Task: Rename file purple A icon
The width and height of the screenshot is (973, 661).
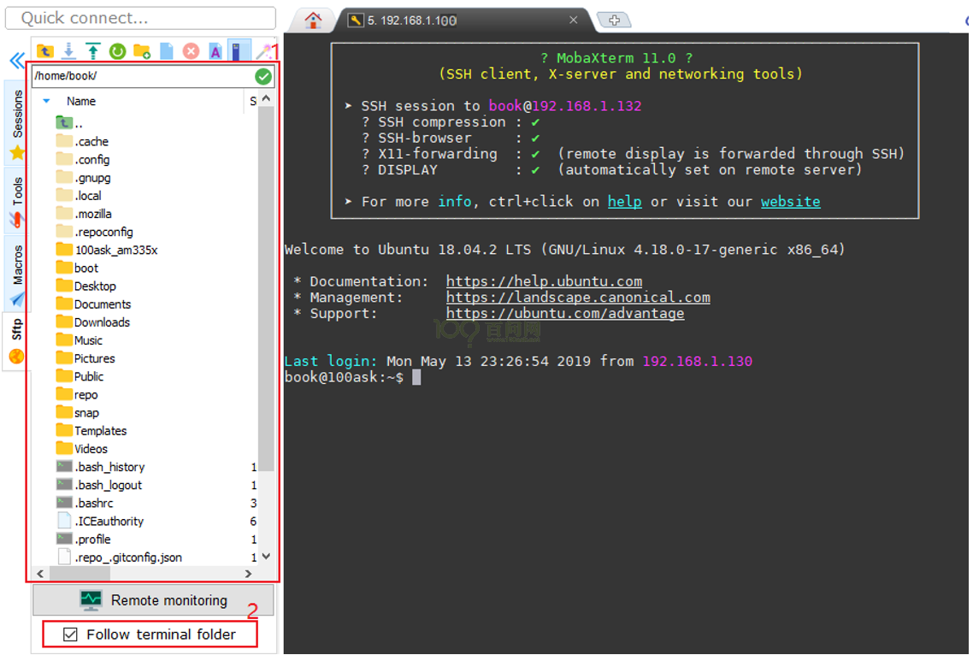Action: (x=215, y=51)
